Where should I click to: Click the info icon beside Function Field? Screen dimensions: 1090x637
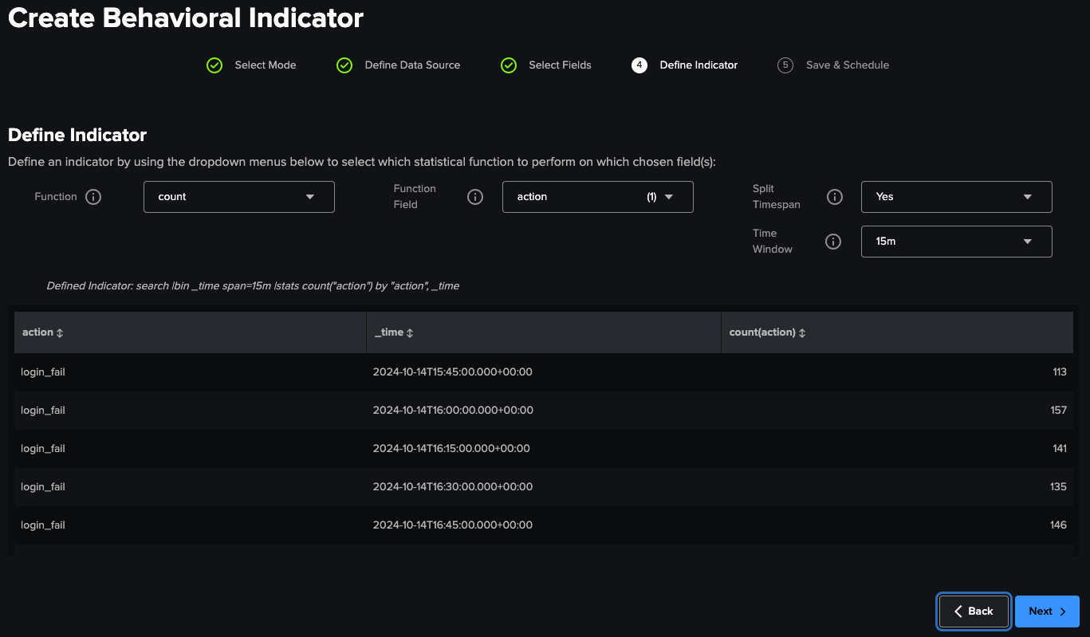475,197
